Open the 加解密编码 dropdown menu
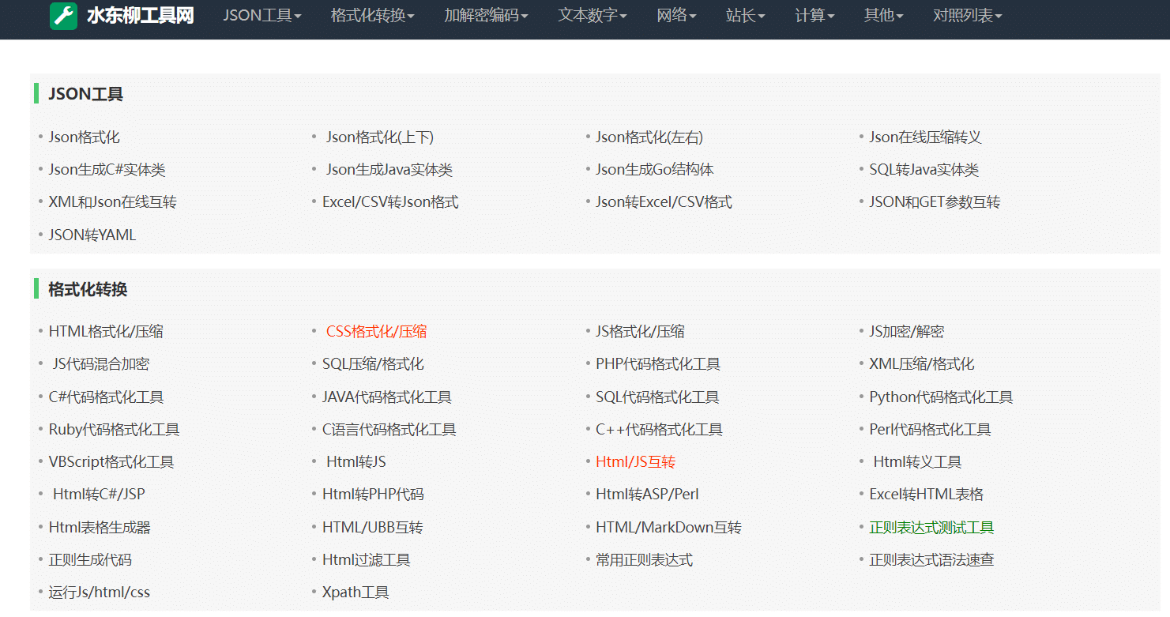This screenshot has height=617, width=1170. click(486, 16)
